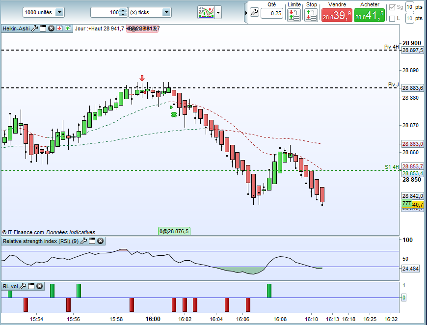
Task: Click the red sell arrow marker on chart
Action: click(x=142, y=78)
